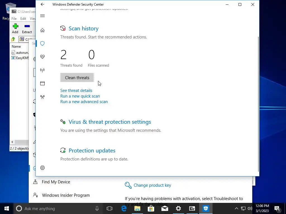The height and width of the screenshot is (214, 286).
Task: Open File menu in 7-Zip window
Action: tap(14, 19)
